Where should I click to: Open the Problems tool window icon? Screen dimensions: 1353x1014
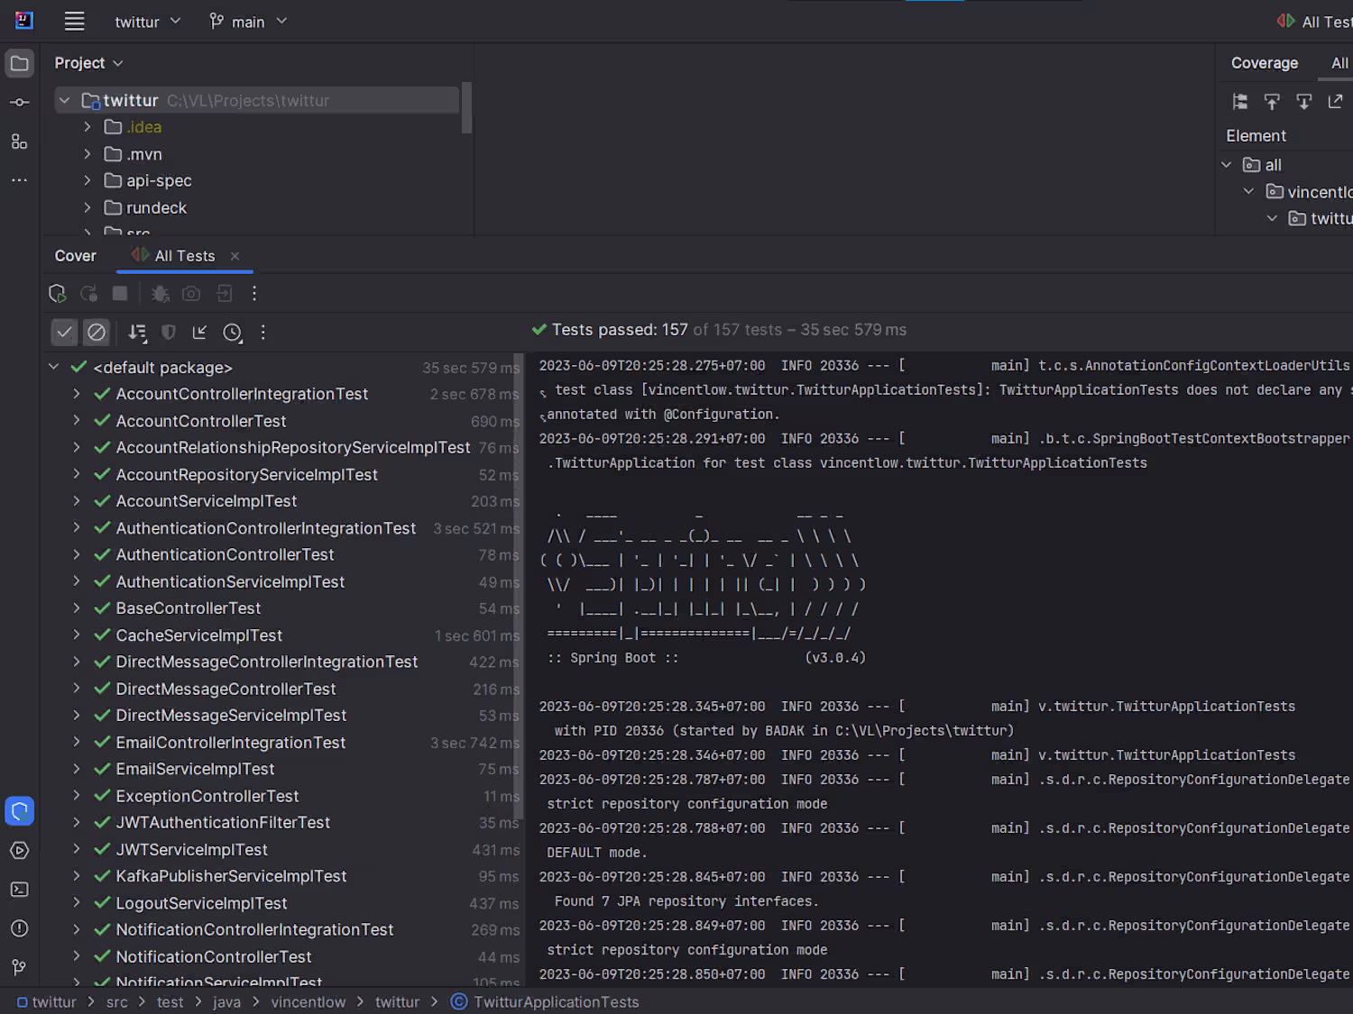(x=19, y=928)
